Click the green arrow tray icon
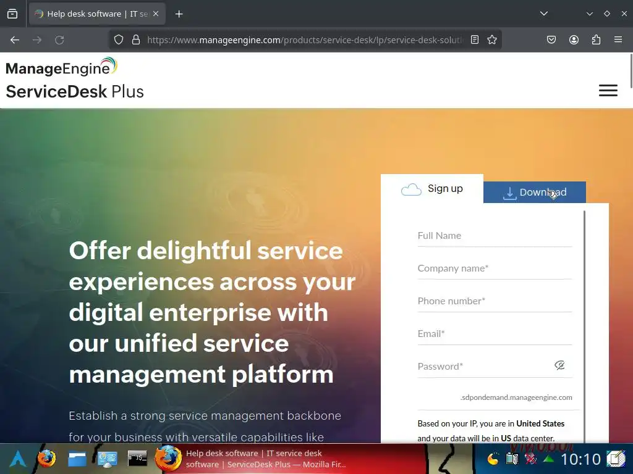Image resolution: width=633 pixels, height=474 pixels. pyautogui.click(x=548, y=459)
